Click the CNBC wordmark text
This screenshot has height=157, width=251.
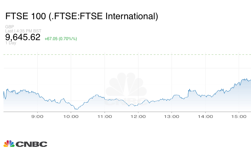[31, 144]
